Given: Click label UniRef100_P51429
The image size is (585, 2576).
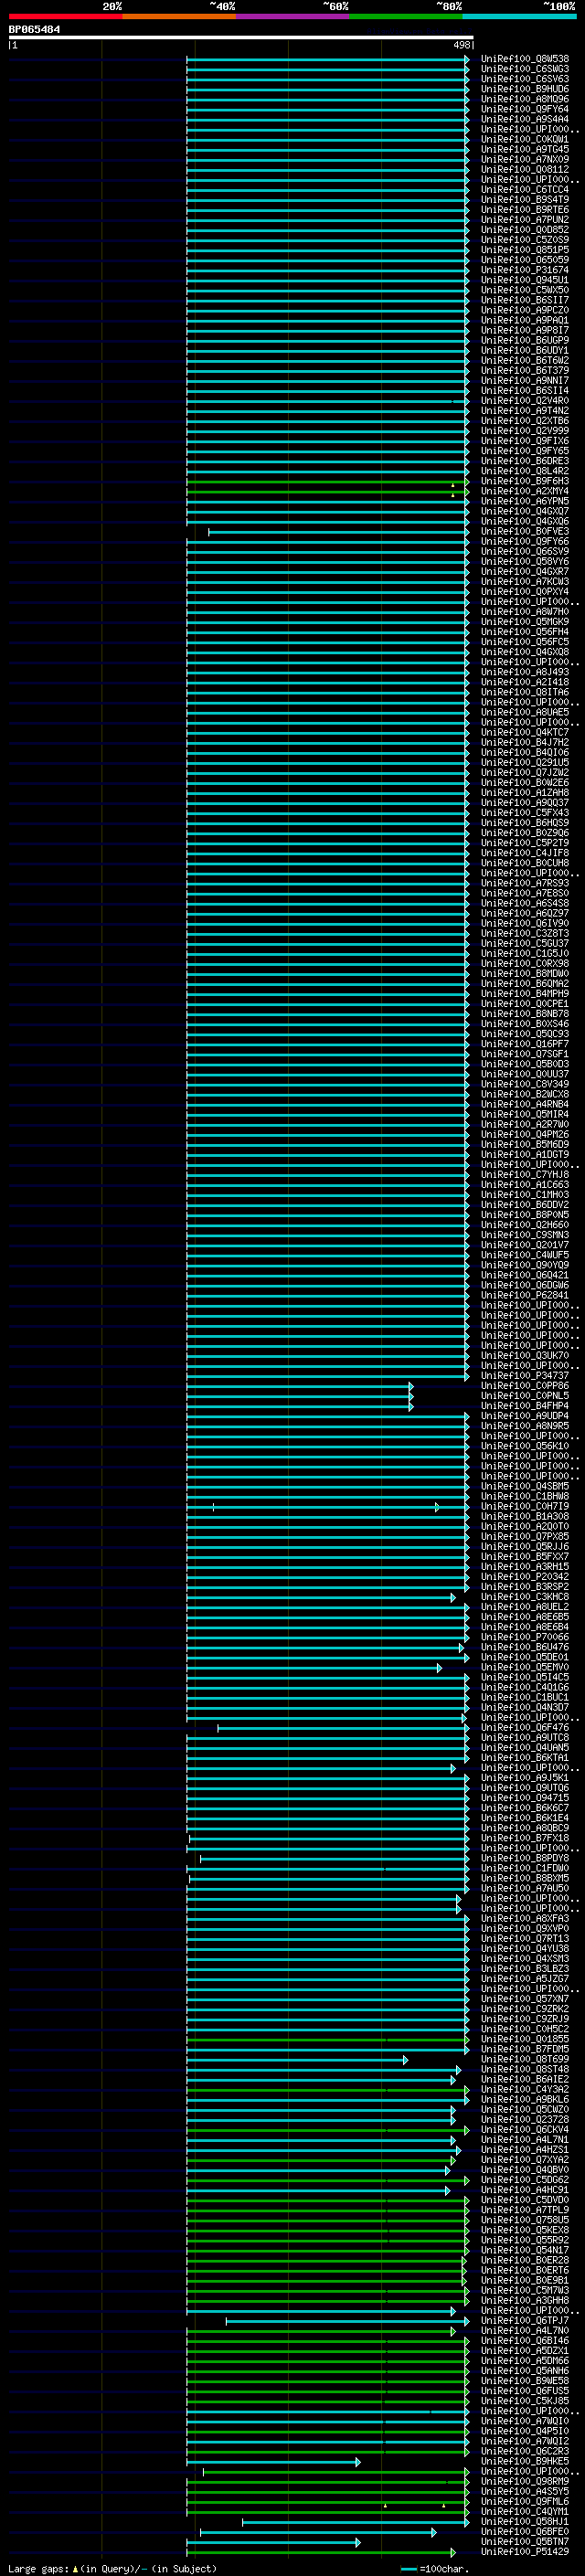Looking at the screenshot, I should click(x=524, y=2552).
